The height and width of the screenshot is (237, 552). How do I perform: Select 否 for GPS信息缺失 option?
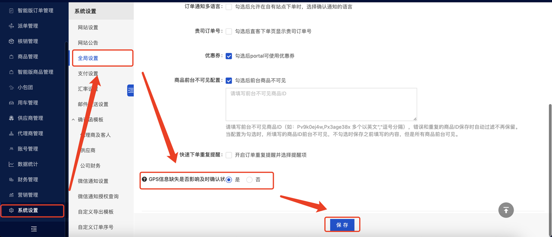click(x=249, y=180)
